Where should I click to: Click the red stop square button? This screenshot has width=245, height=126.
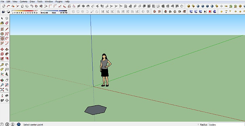[210, 12]
